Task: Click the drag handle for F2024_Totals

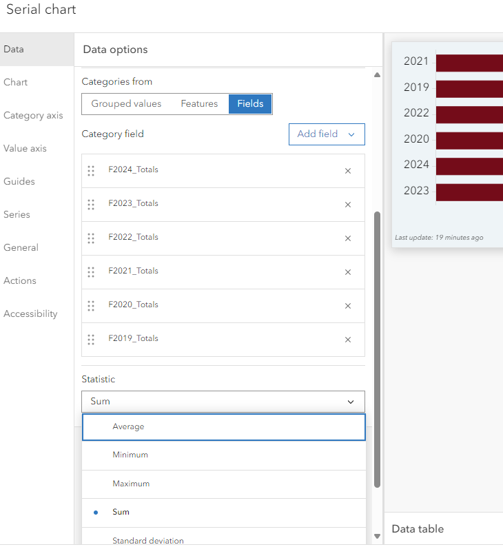Action: [x=91, y=170]
